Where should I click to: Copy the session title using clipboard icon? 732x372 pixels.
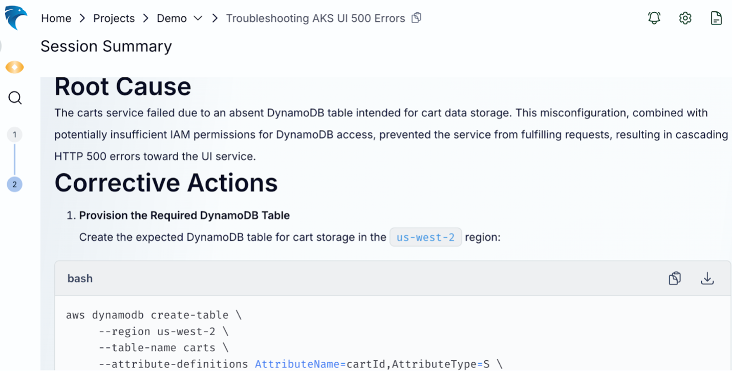[x=417, y=18]
